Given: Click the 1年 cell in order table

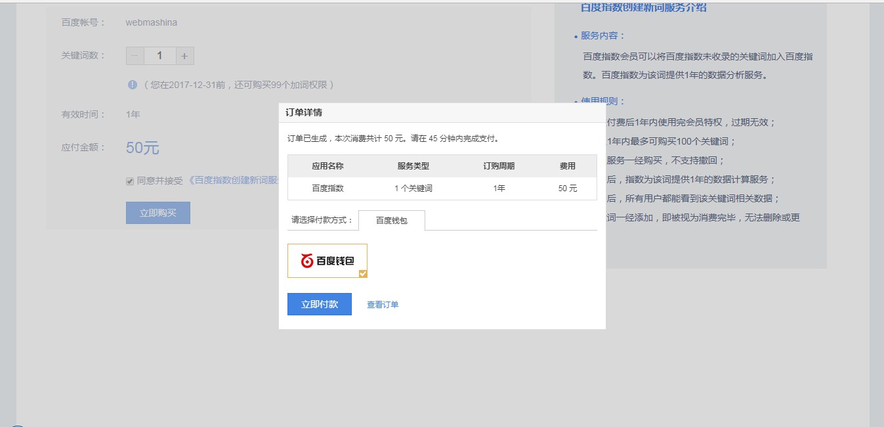Looking at the screenshot, I should pyautogui.click(x=499, y=189).
